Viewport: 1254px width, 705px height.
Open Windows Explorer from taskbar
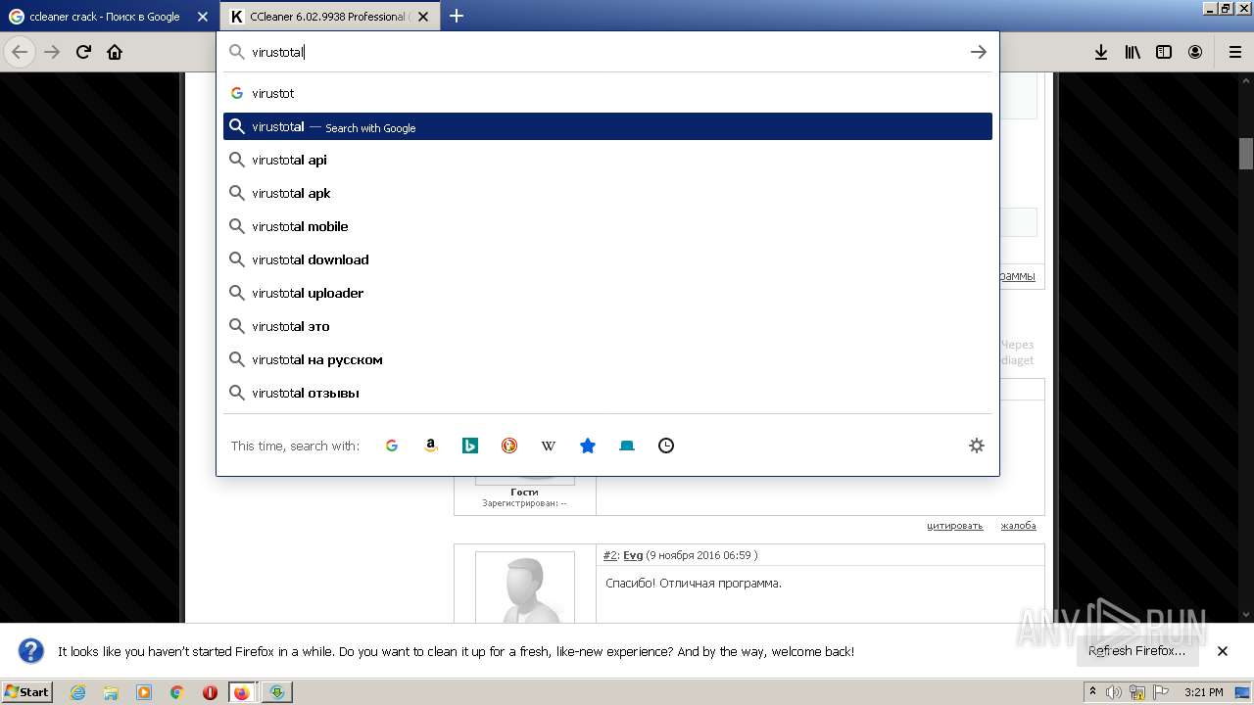pos(111,692)
